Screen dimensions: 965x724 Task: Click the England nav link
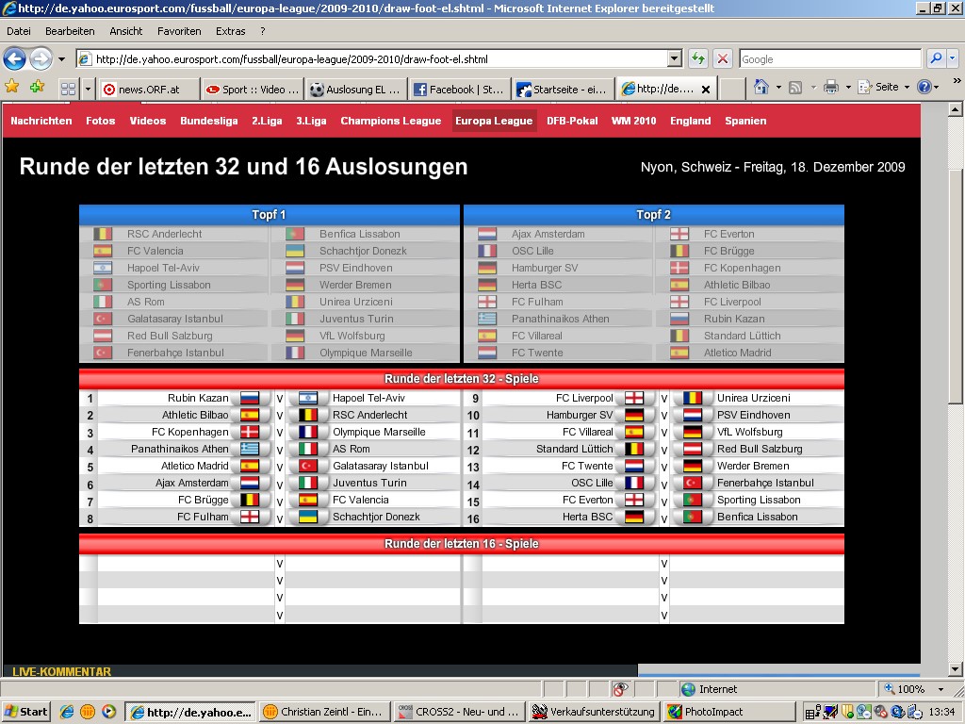click(x=691, y=121)
